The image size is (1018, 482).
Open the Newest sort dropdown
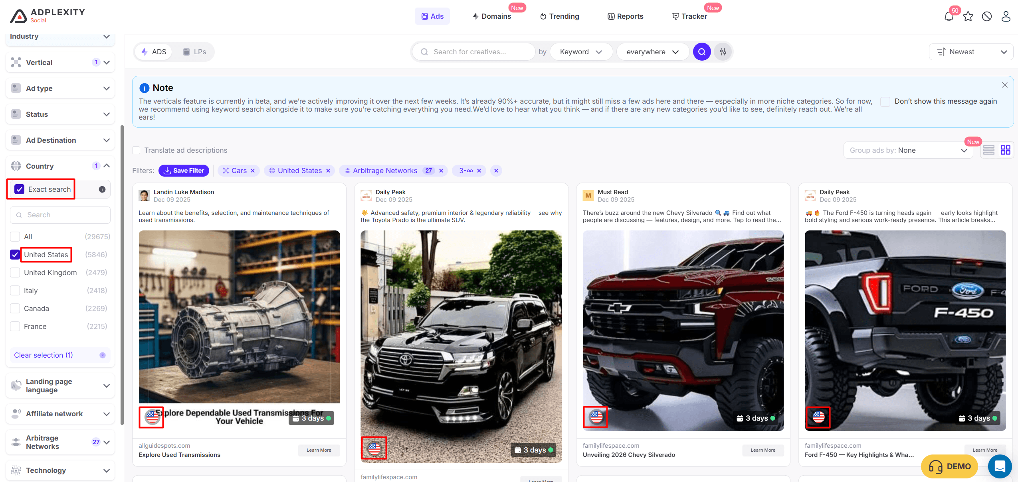971,52
